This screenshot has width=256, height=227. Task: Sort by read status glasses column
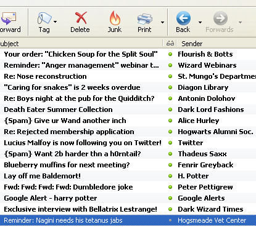click(170, 43)
